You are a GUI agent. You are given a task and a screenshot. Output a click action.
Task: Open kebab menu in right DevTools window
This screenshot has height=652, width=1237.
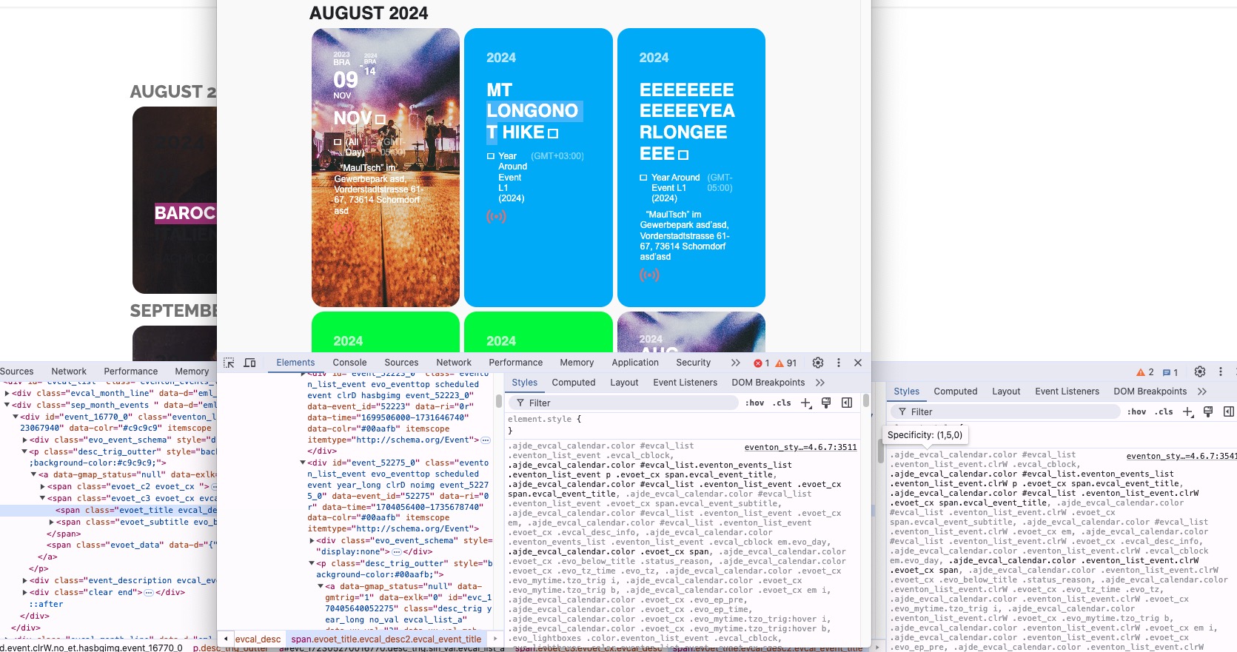pyautogui.click(x=1221, y=372)
